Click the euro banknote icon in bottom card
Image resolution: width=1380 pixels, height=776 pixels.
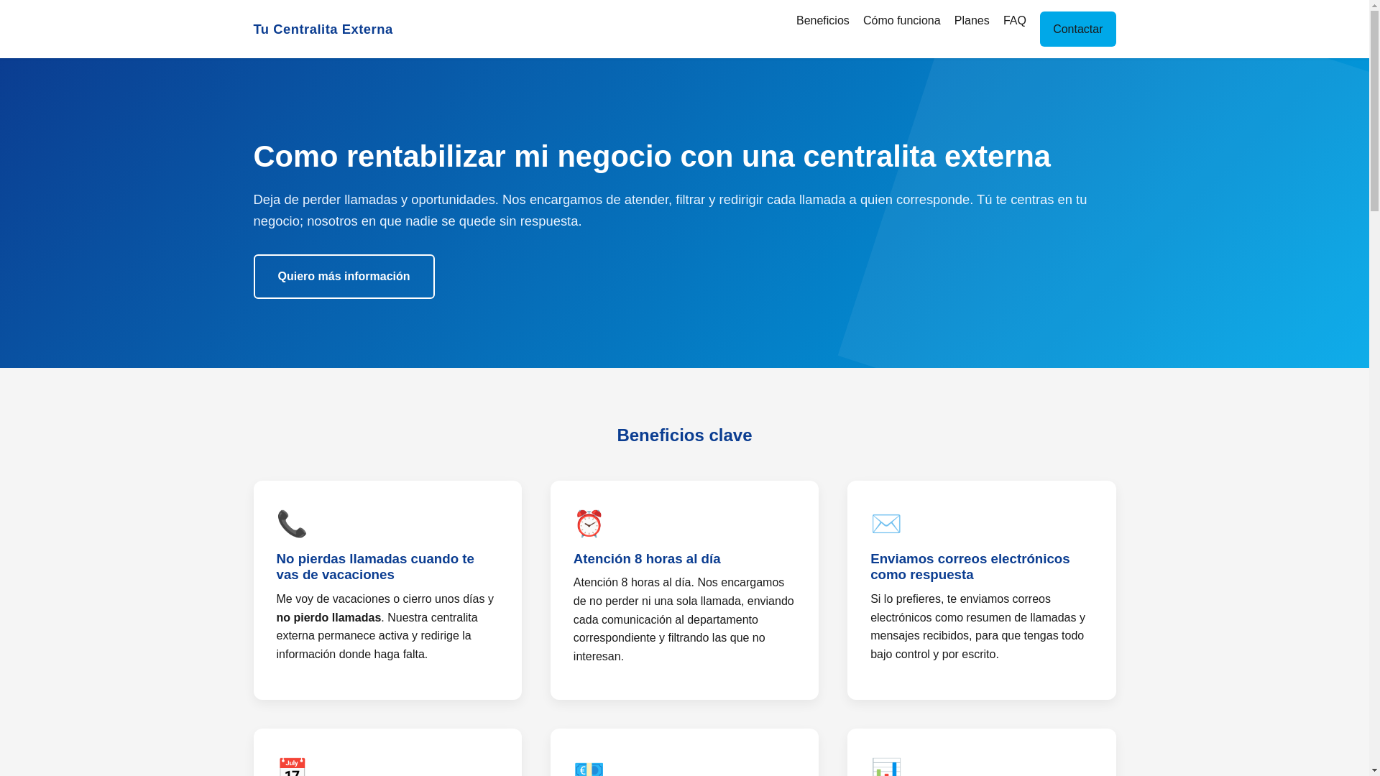coord(589,769)
